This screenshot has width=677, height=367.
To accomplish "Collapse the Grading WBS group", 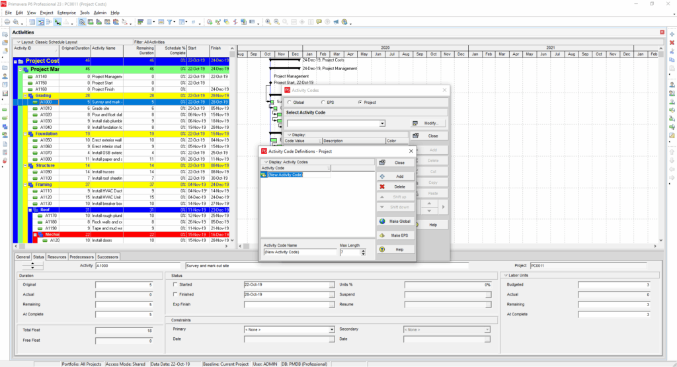I will tap(25, 96).
